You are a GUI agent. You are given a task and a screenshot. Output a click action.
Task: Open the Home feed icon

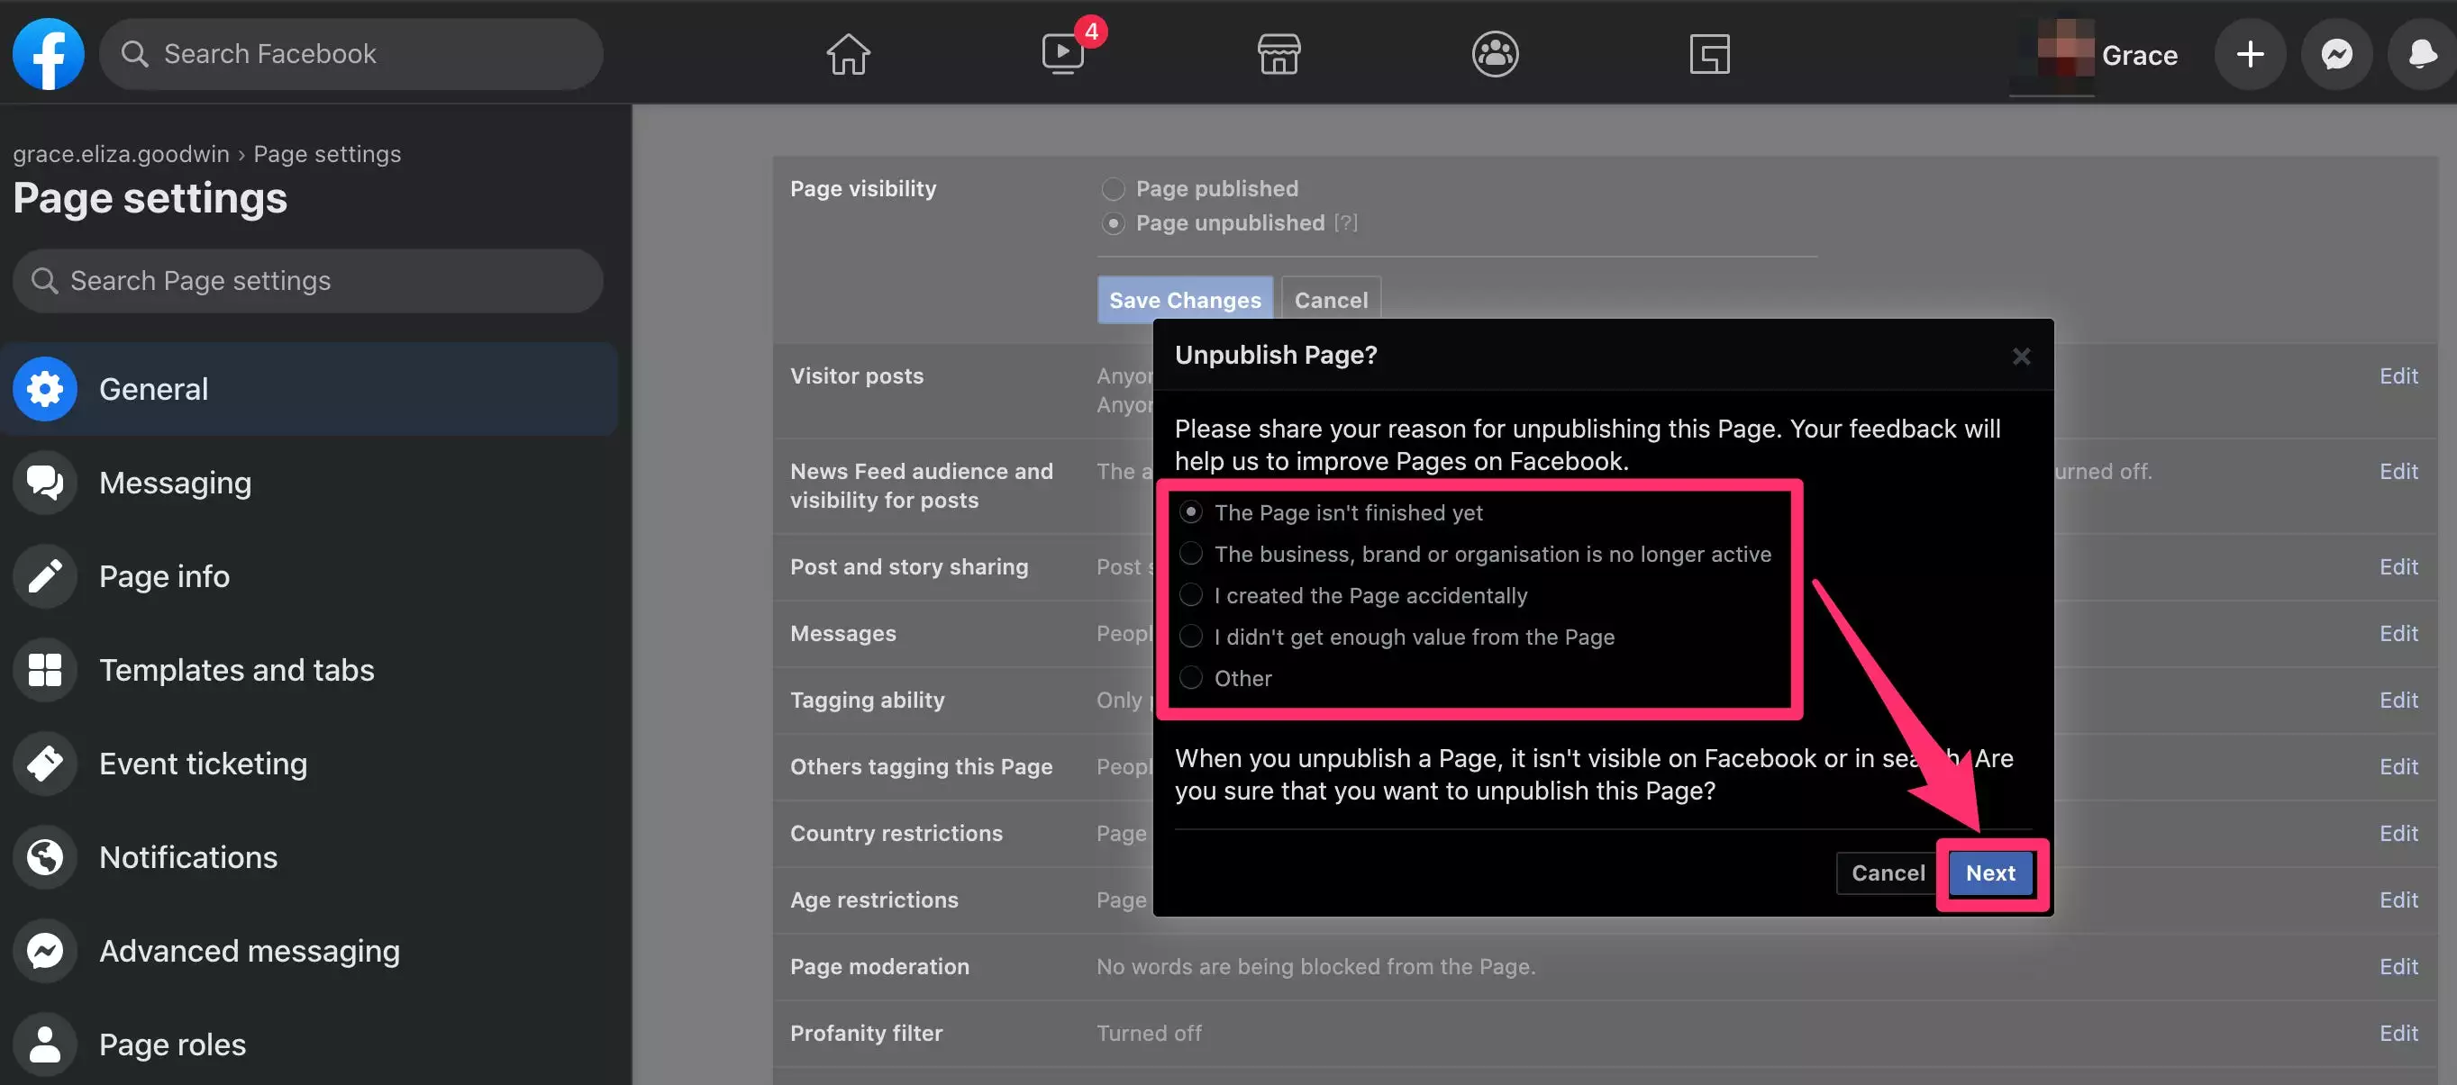click(x=847, y=53)
